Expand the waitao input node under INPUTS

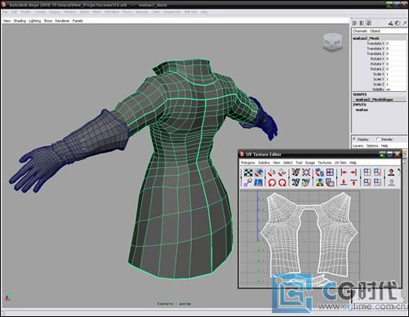point(362,110)
